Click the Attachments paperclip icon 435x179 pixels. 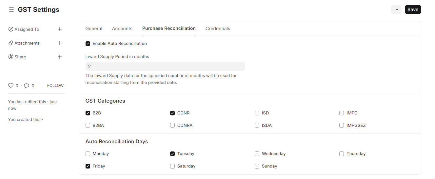[x=11, y=43]
